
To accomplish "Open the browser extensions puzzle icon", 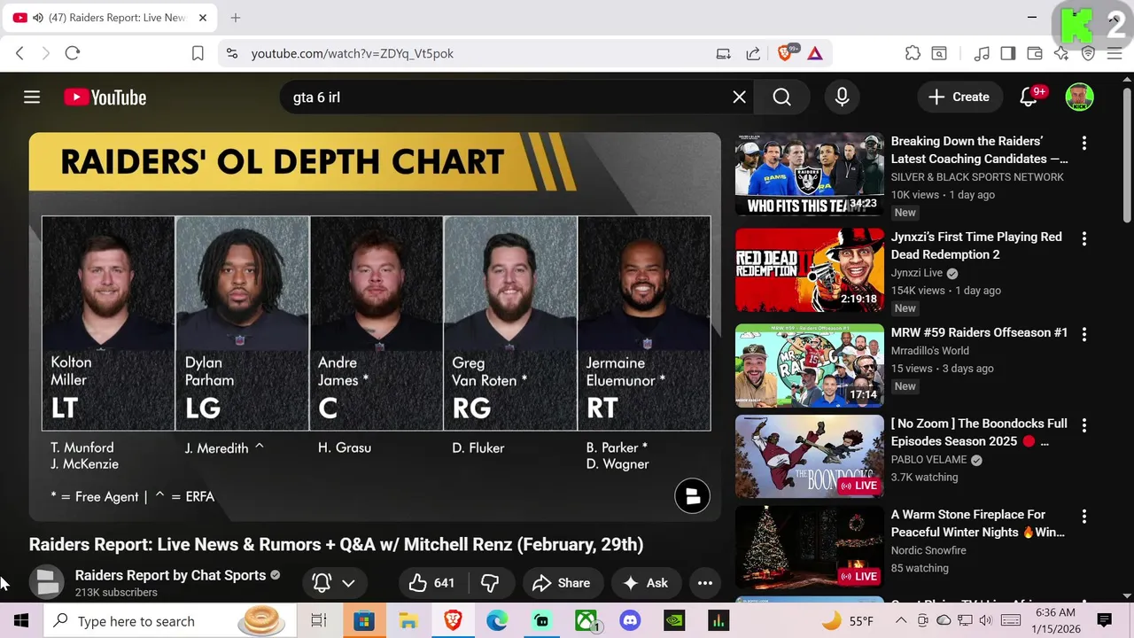I will click(913, 53).
